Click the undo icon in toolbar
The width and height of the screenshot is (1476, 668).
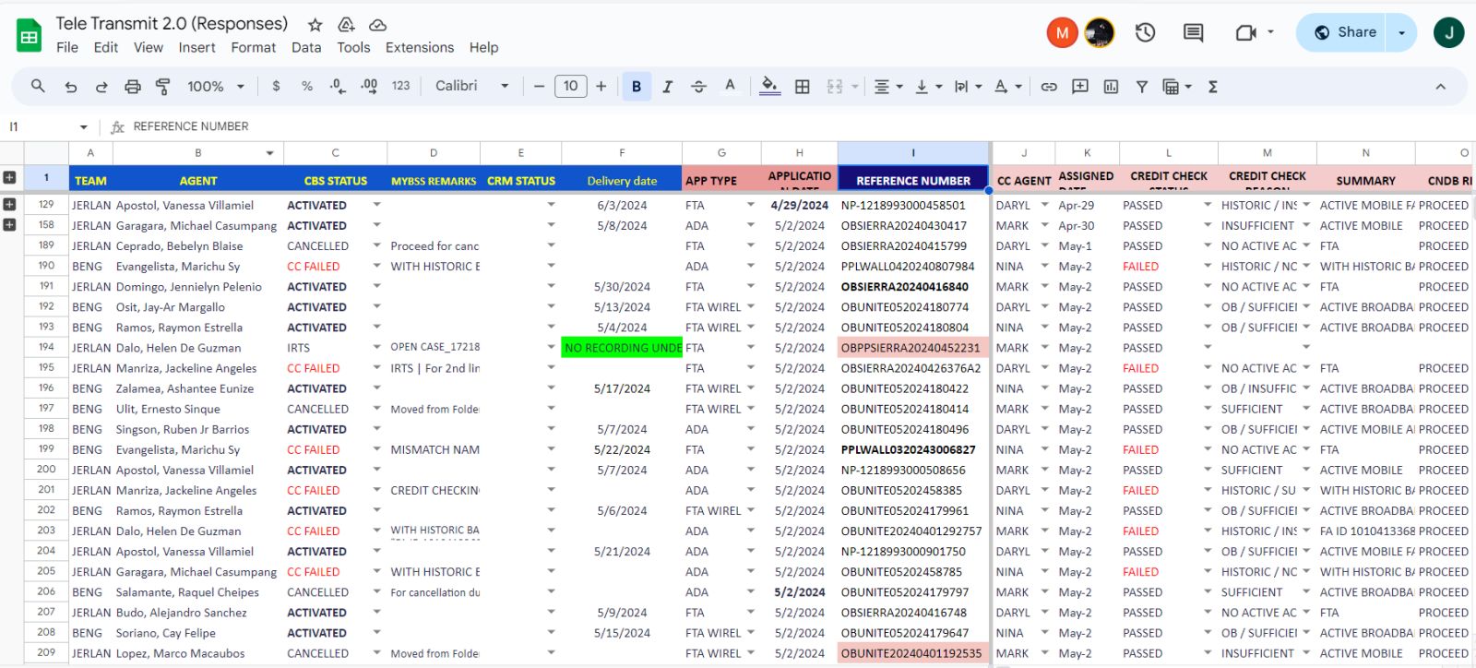(71, 87)
